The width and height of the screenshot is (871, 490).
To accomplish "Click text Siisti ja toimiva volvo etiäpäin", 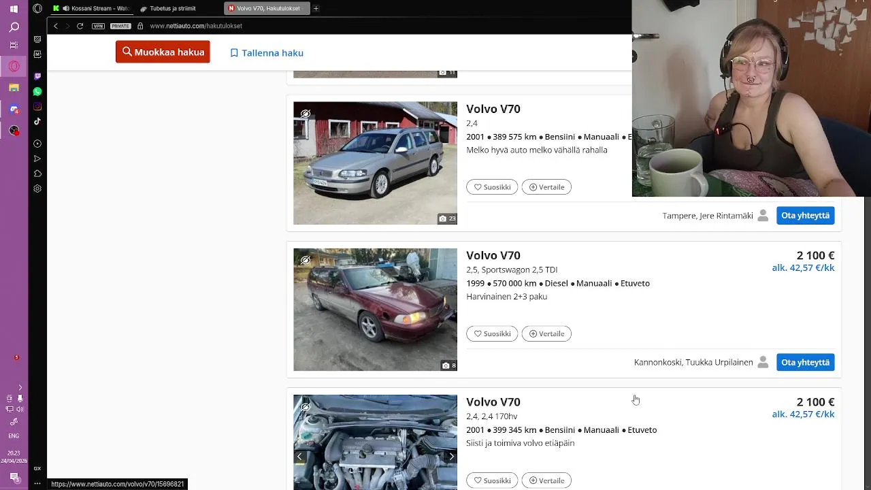I will (521, 443).
